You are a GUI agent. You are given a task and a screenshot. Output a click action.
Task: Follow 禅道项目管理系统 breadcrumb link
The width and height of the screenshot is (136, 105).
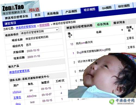click(x=26, y=27)
